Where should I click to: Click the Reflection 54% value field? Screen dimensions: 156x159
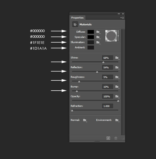pos(108,67)
